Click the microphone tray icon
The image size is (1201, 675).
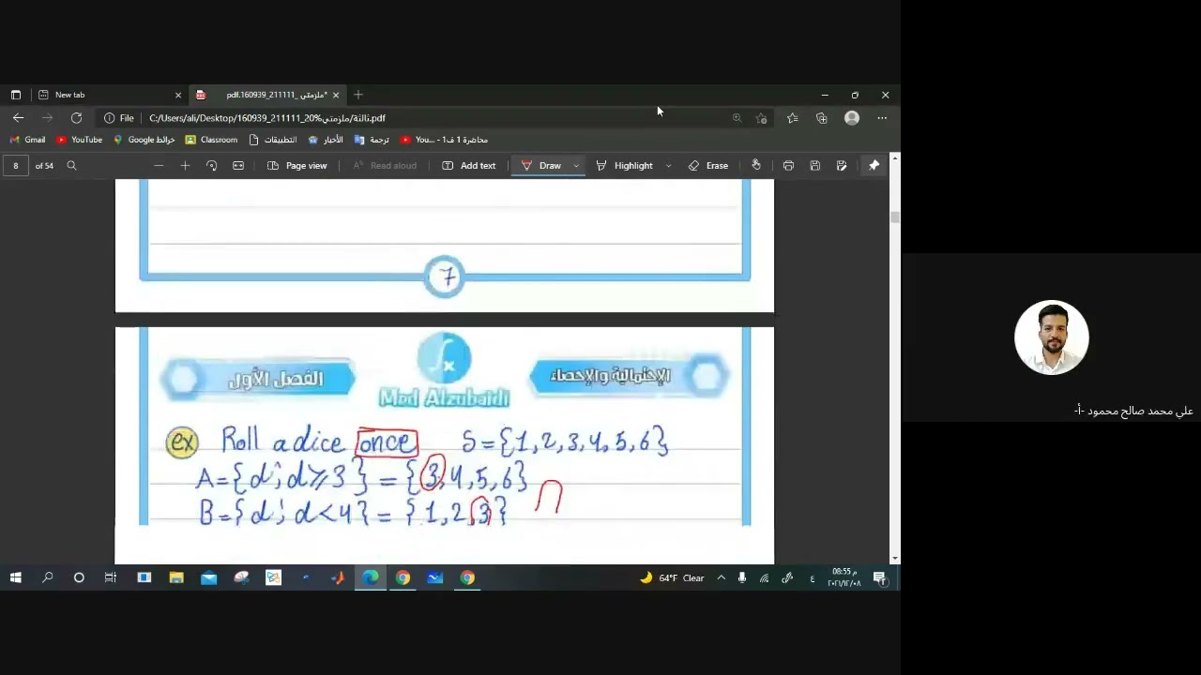pos(742,577)
